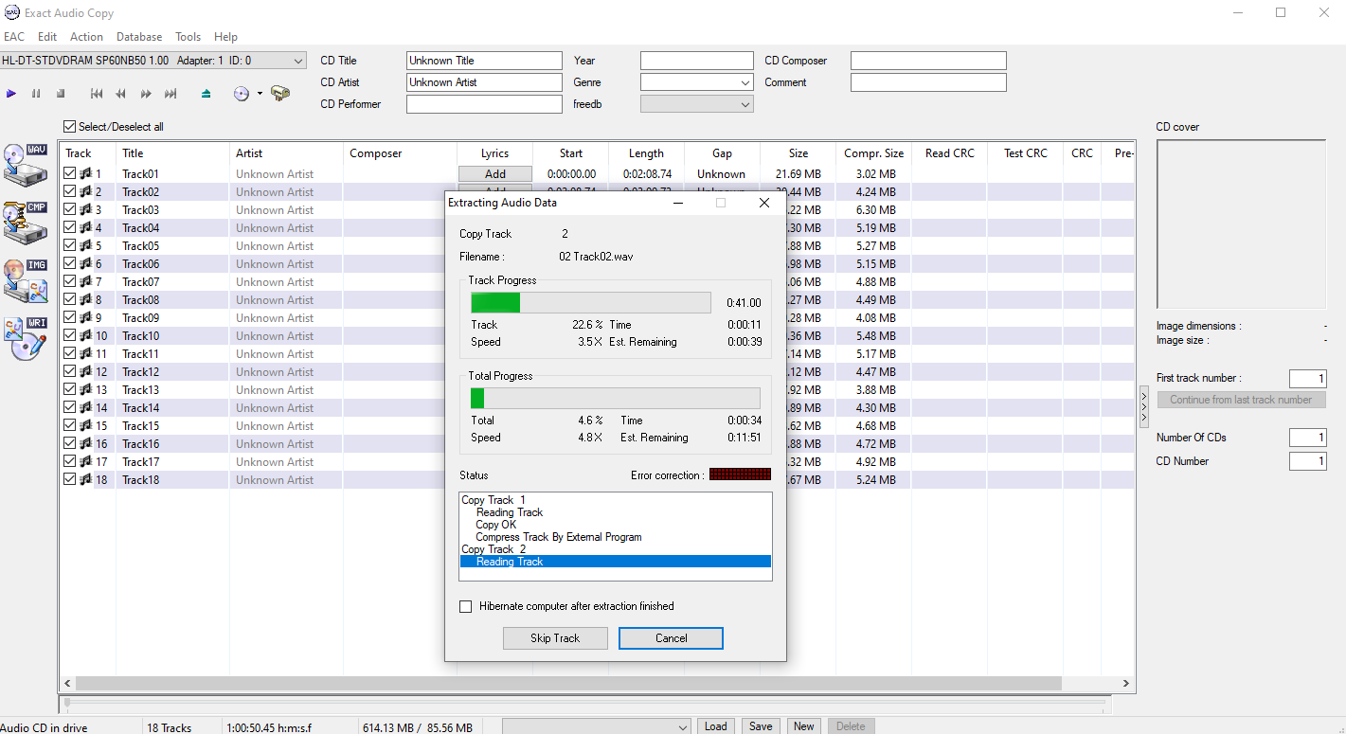Click the Error correction indicator
Viewport: 1346px width, 734px height.
coord(740,474)
